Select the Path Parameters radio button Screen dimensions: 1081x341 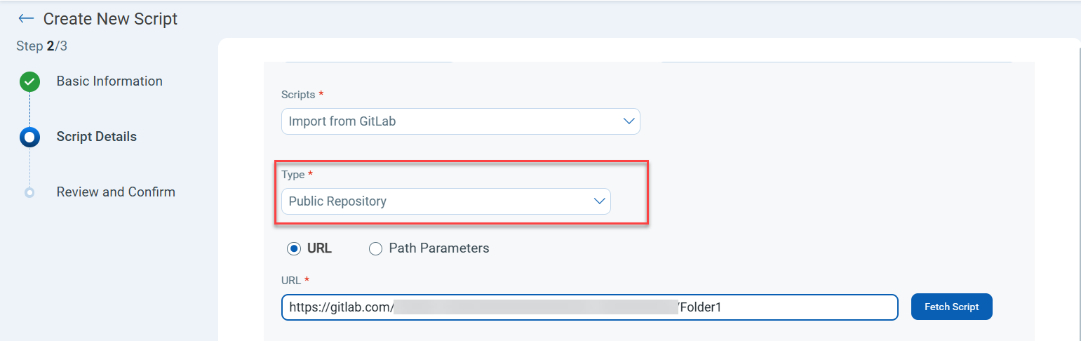[x=376, y=248]
